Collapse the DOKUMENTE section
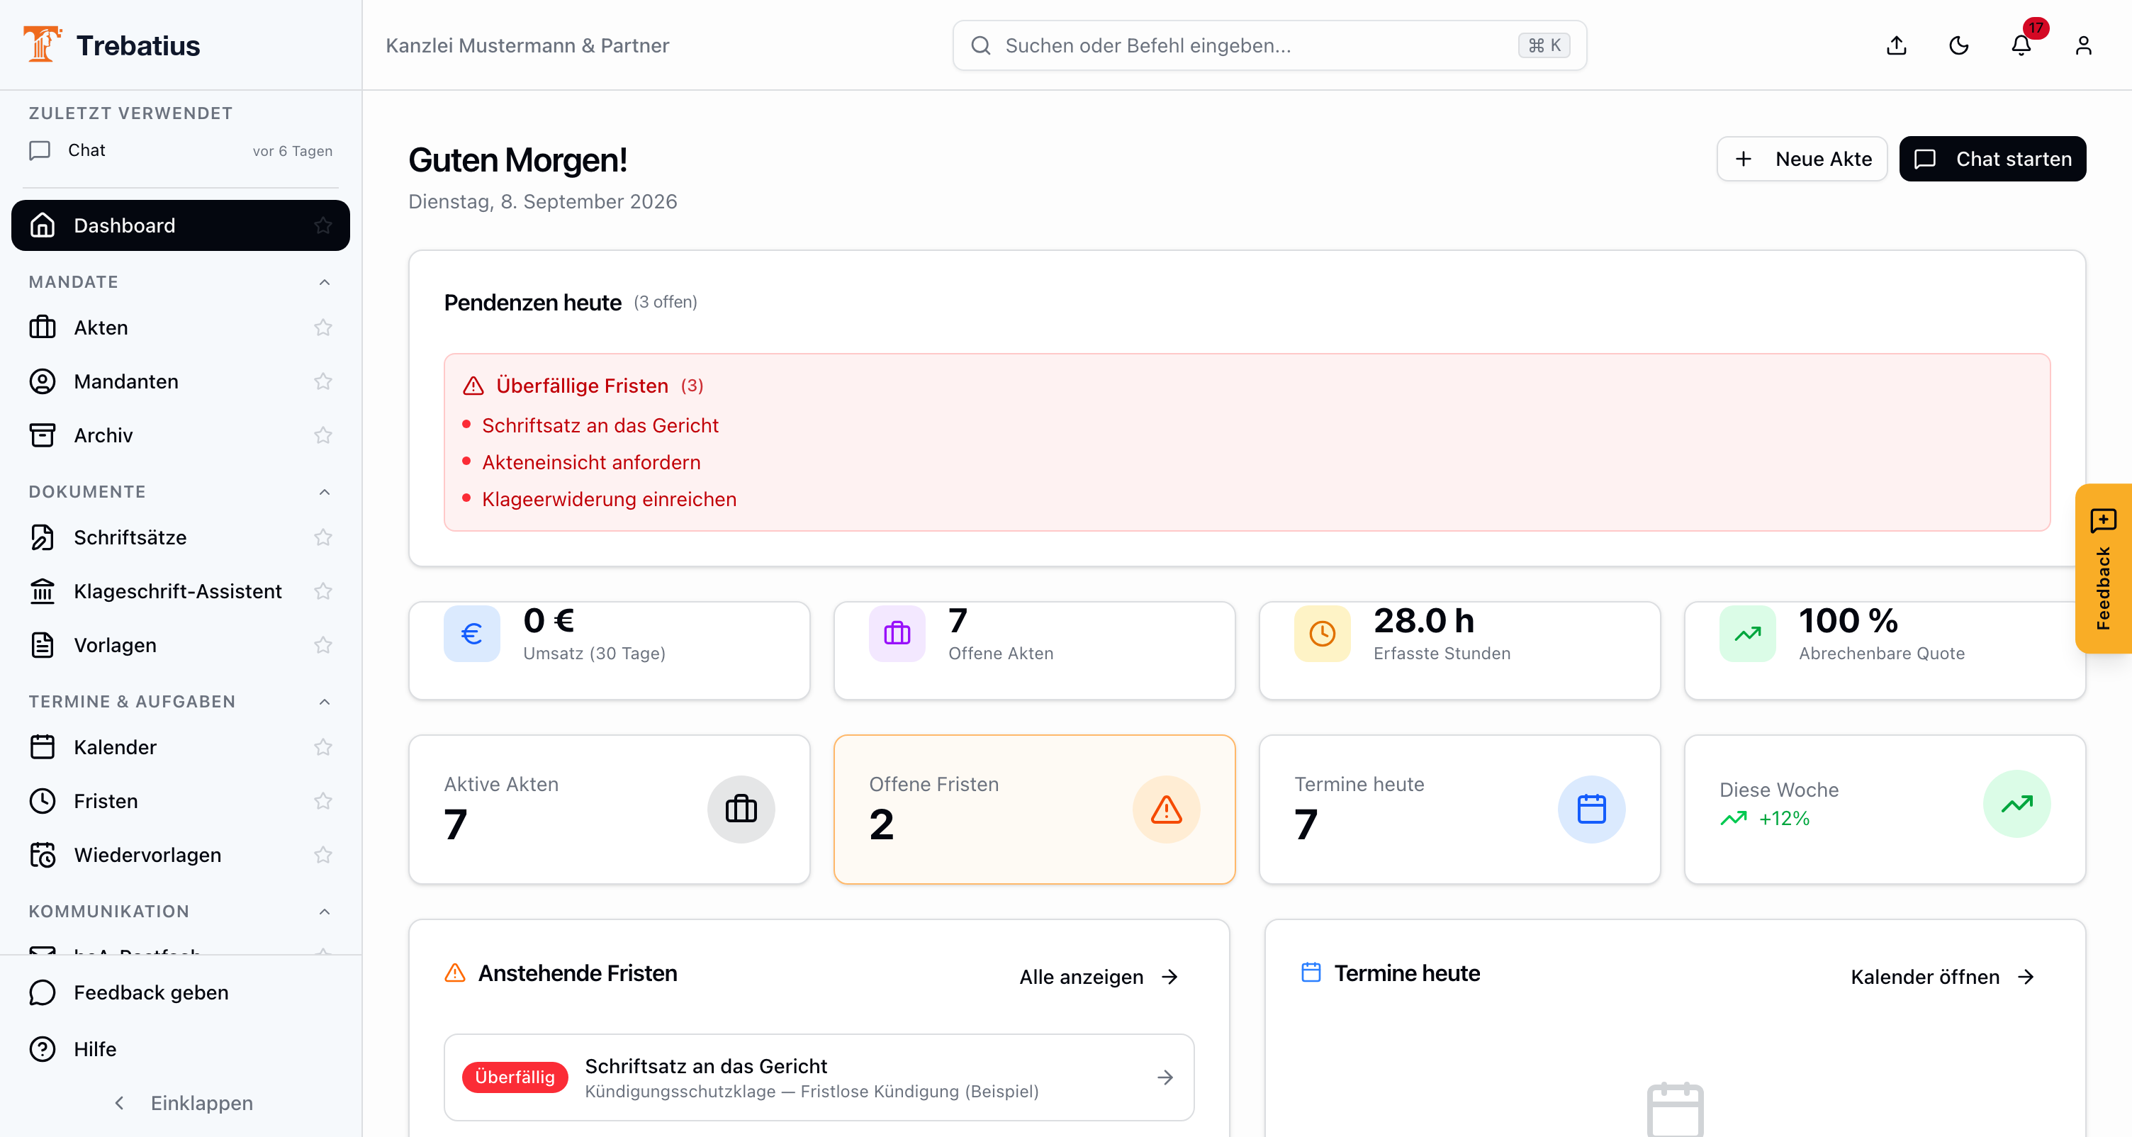 pyautogui.click(x=325, y=493)
